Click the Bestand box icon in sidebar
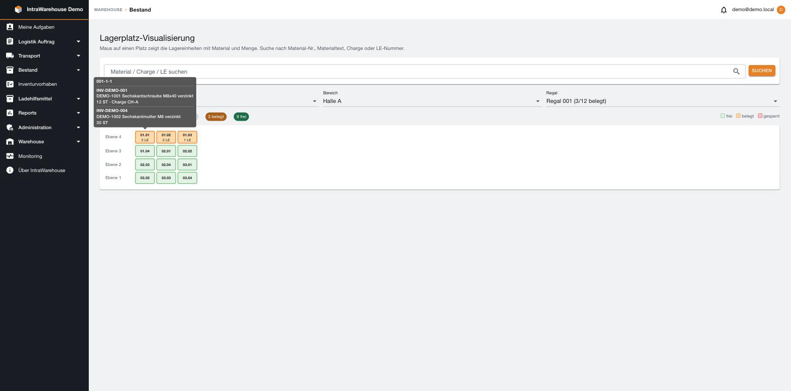Image resolution: width=791 pixels, height=391 pixels. coord(10,70)
